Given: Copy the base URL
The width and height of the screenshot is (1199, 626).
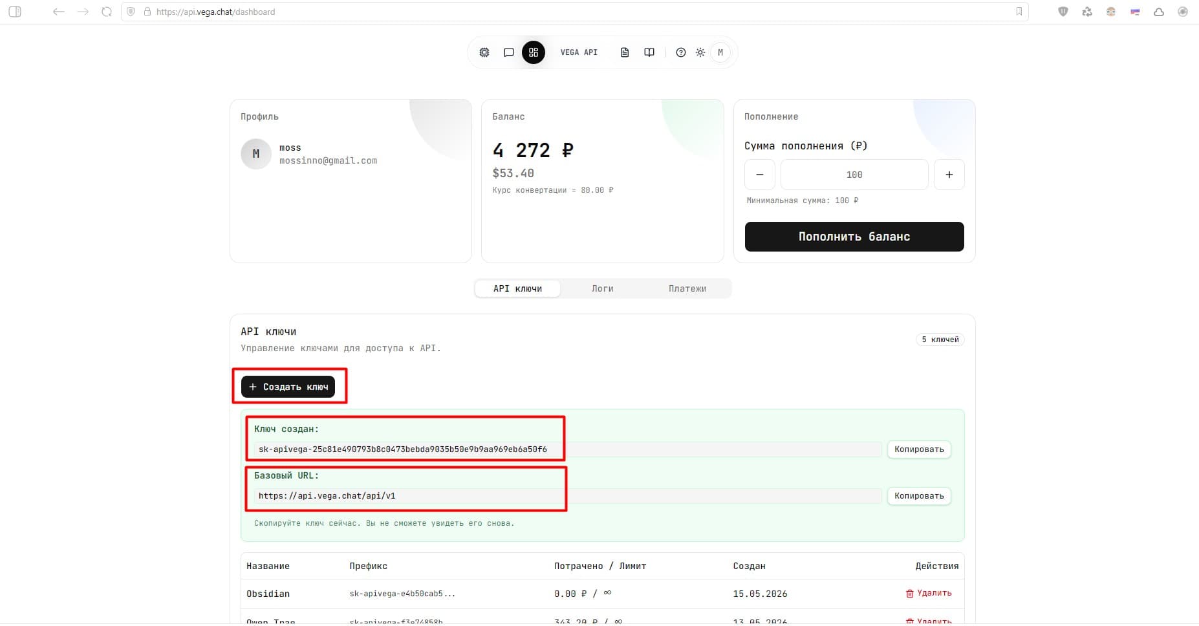Looking at the screenshot, I should tap(919, 496).
